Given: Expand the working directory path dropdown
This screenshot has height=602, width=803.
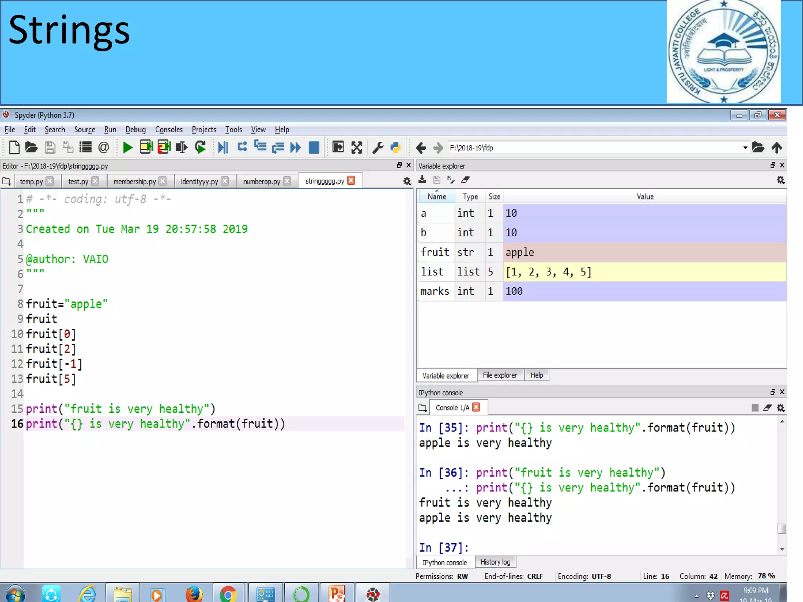Looking at the screenshot, I should tap(745, 148).
